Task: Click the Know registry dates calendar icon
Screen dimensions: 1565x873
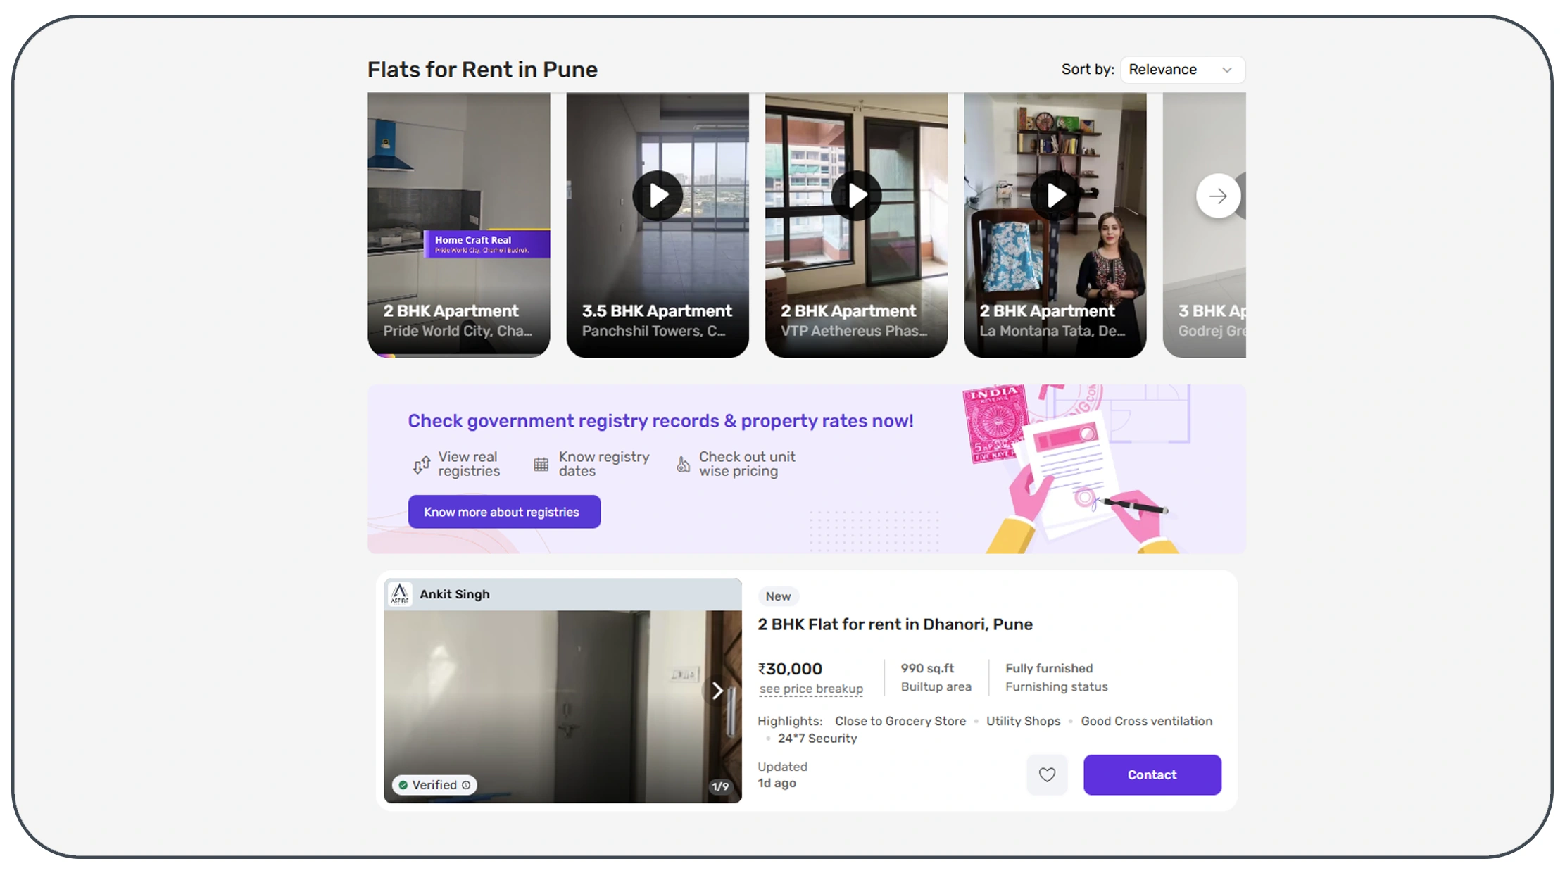Action: [x=541, y=465]
